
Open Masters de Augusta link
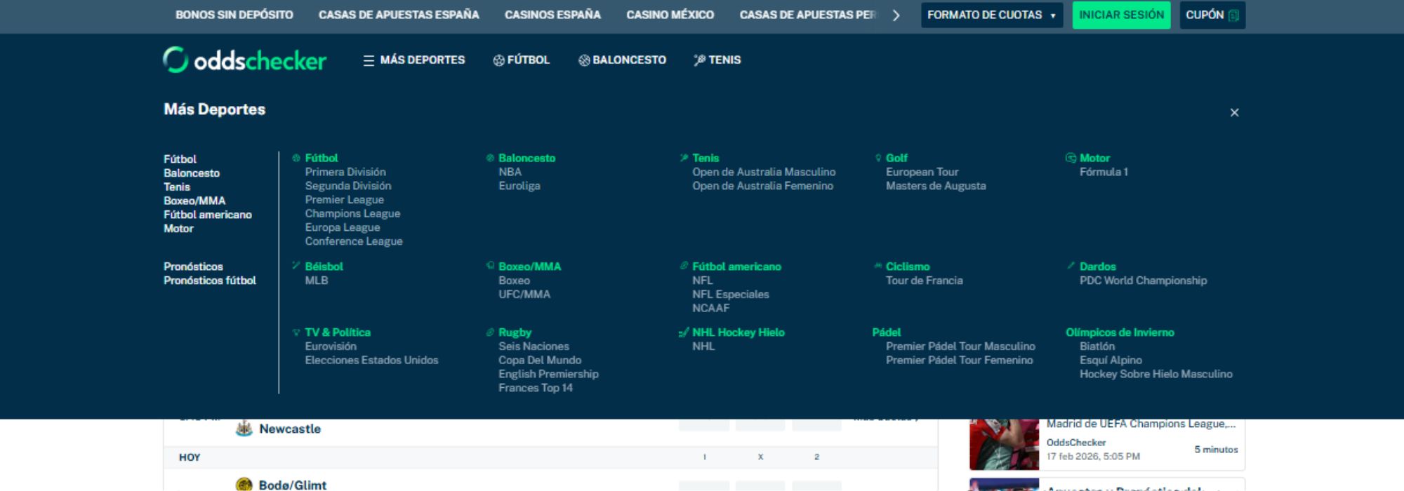[x=936, y=186]
